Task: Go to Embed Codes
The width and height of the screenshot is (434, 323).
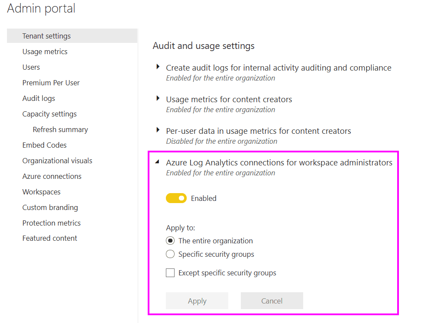Action: pyautogui.click(x=45, y=145)
